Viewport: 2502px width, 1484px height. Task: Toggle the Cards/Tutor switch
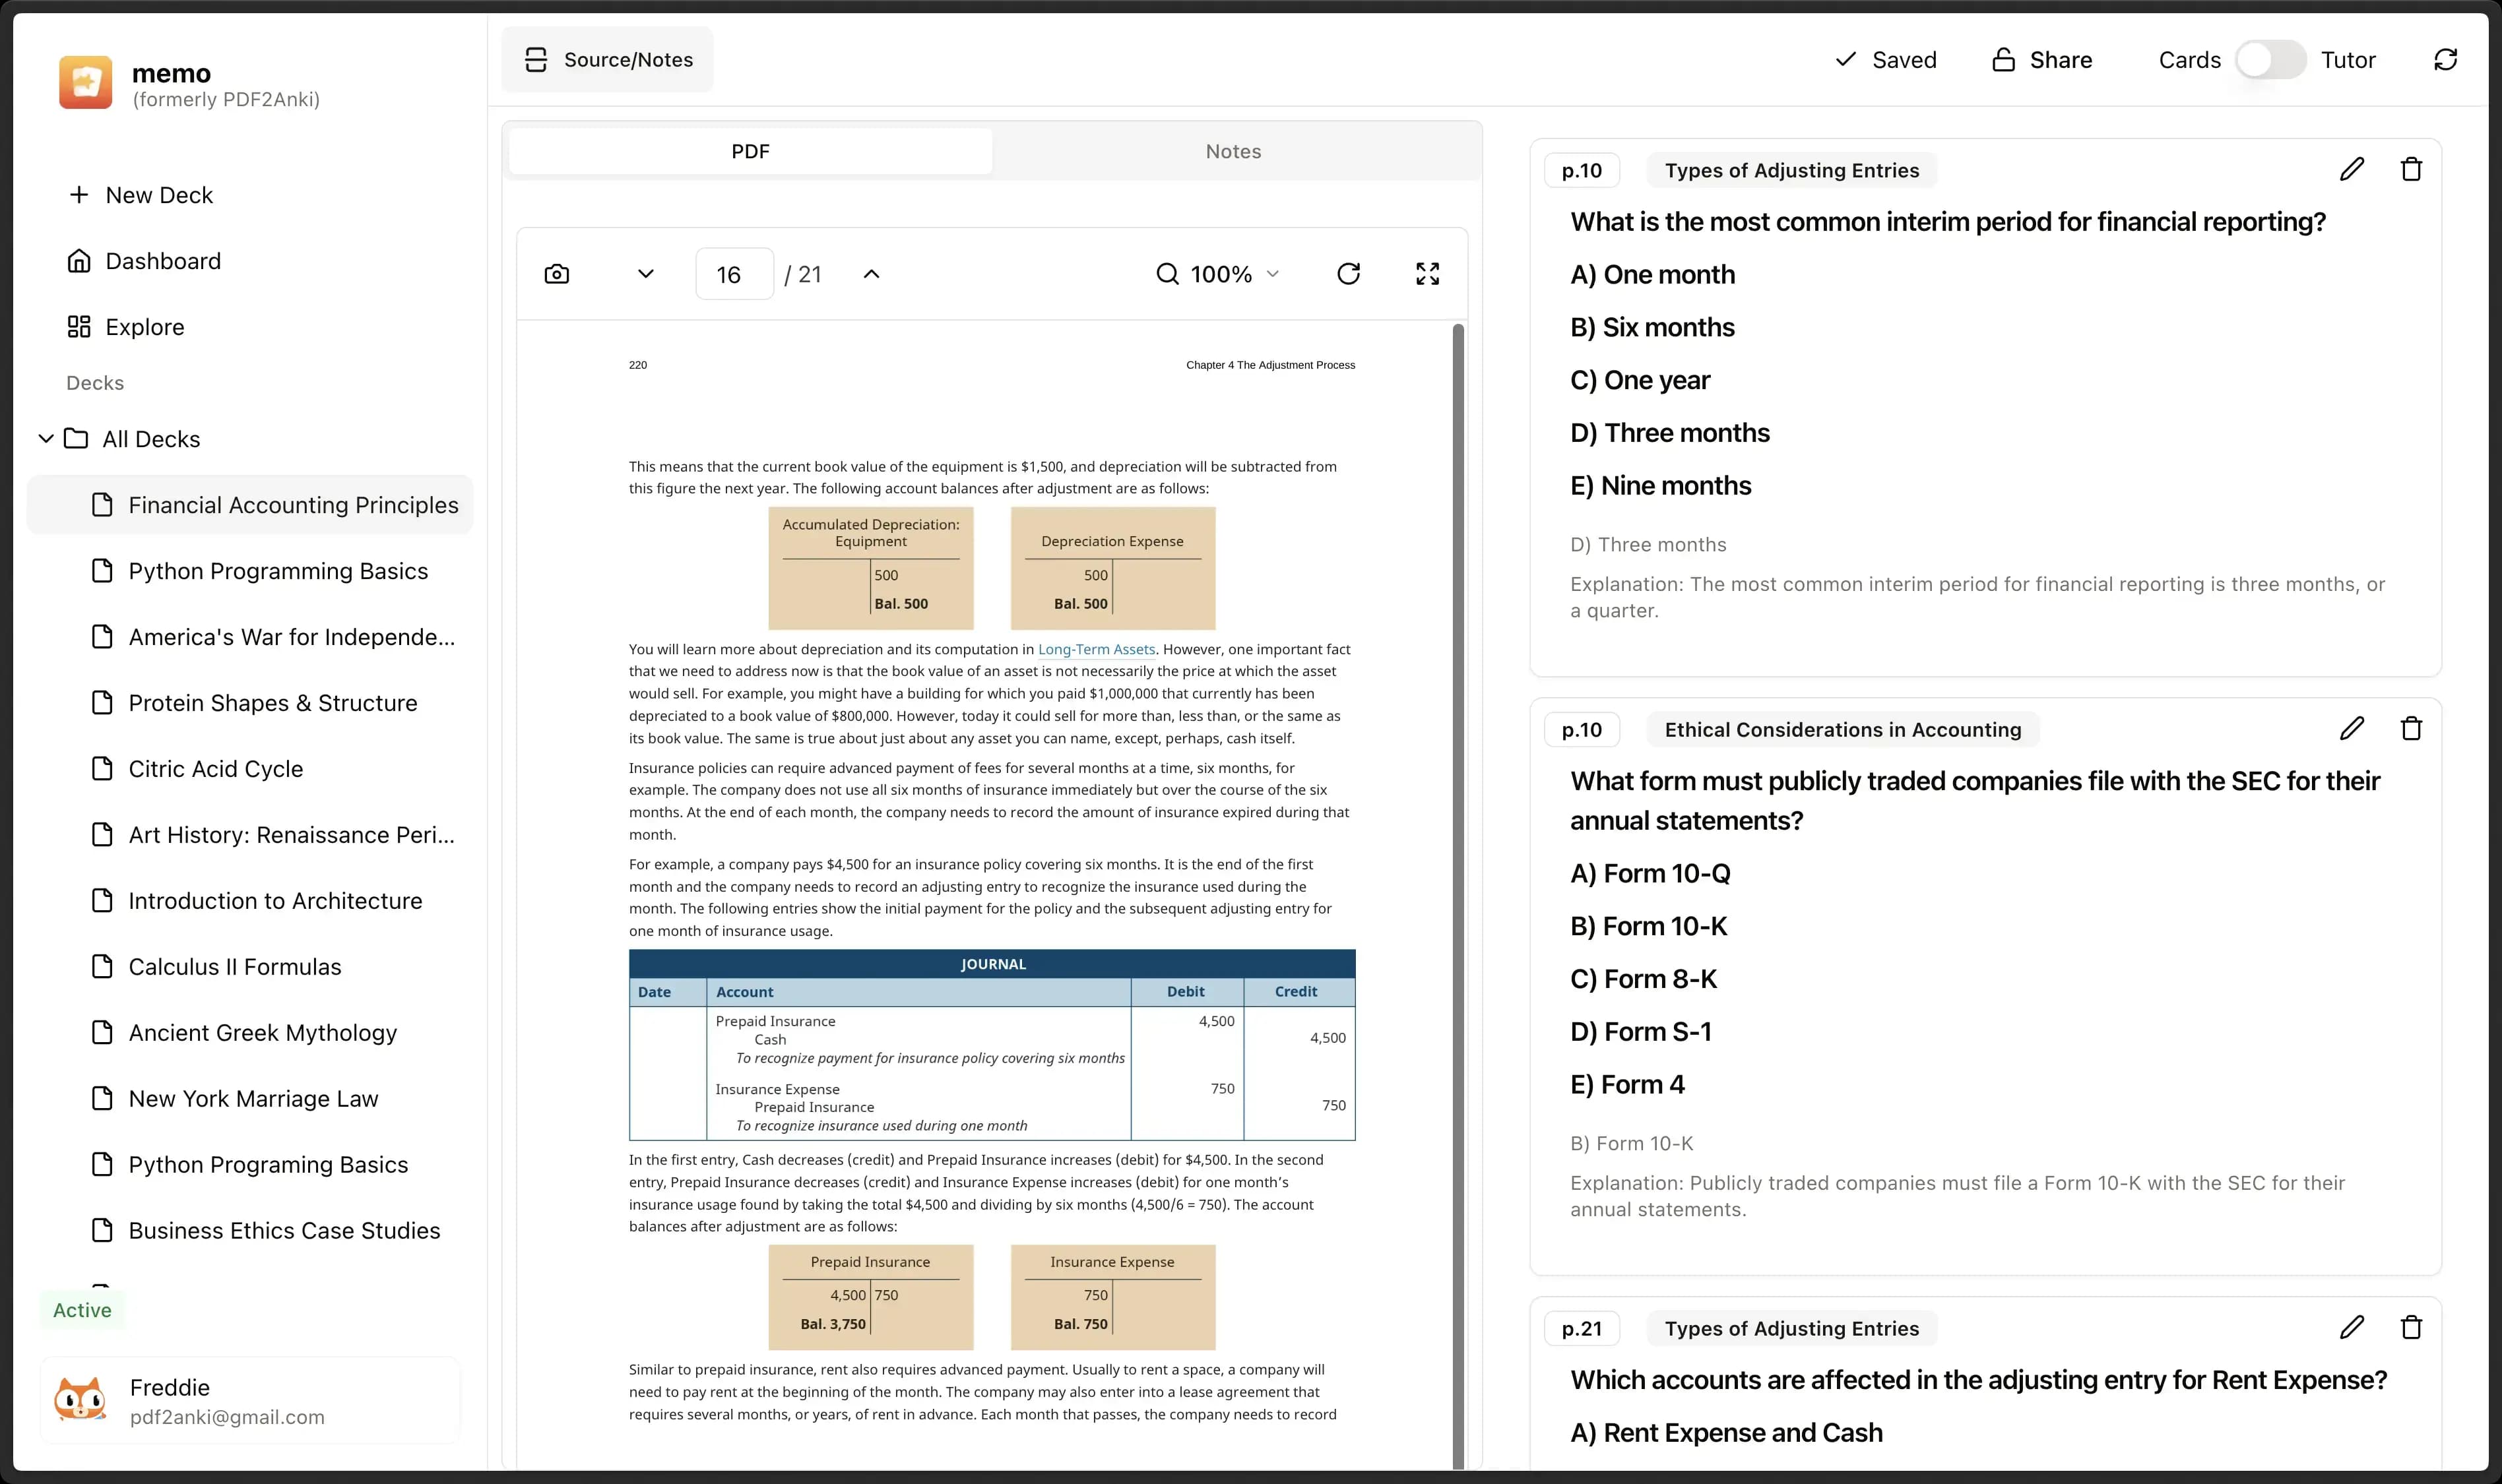click(x=2271, y=60)
